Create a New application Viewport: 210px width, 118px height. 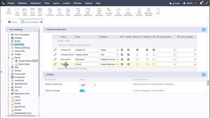pyautogui.click(x=78, y=12)
